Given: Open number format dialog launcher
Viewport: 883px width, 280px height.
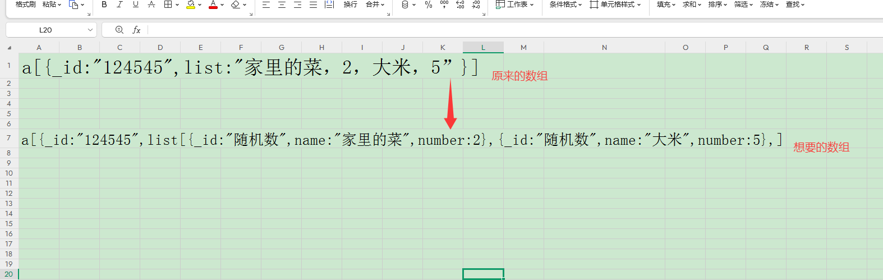Looking at the screenshot, I should pyautogui.click(x=484, y=14).
